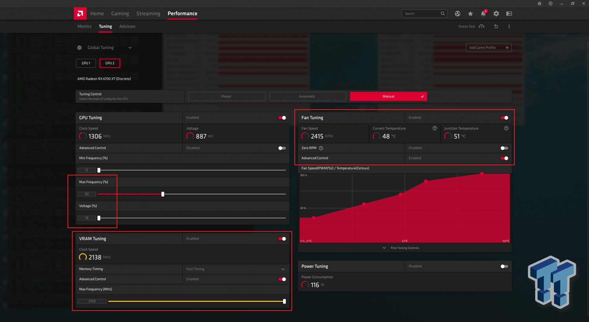Click the search magnifier icon
The width and height of the screenshot is (589, 322).
(x=443, y=14)
